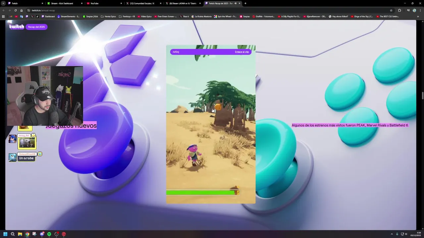Show more bookmarks with the overflow chevron
Image resolution: width=424 pixels, height=238 pixels.
click(x=418, y=17)
